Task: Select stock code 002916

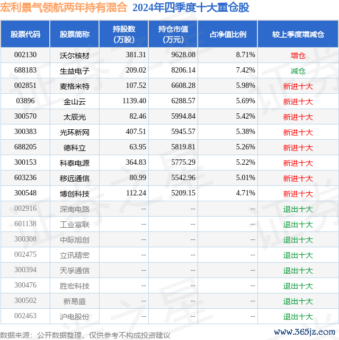Action: point(25,209)
